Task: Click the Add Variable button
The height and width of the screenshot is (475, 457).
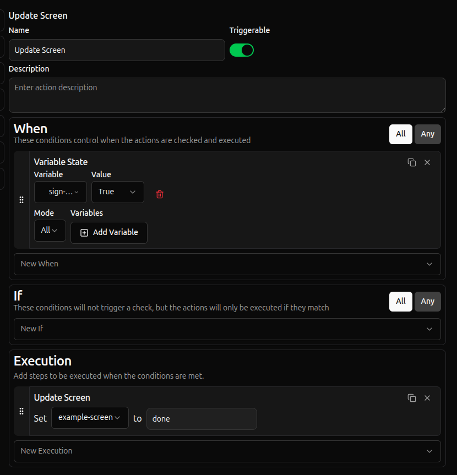Action: (x=109, y=233)
